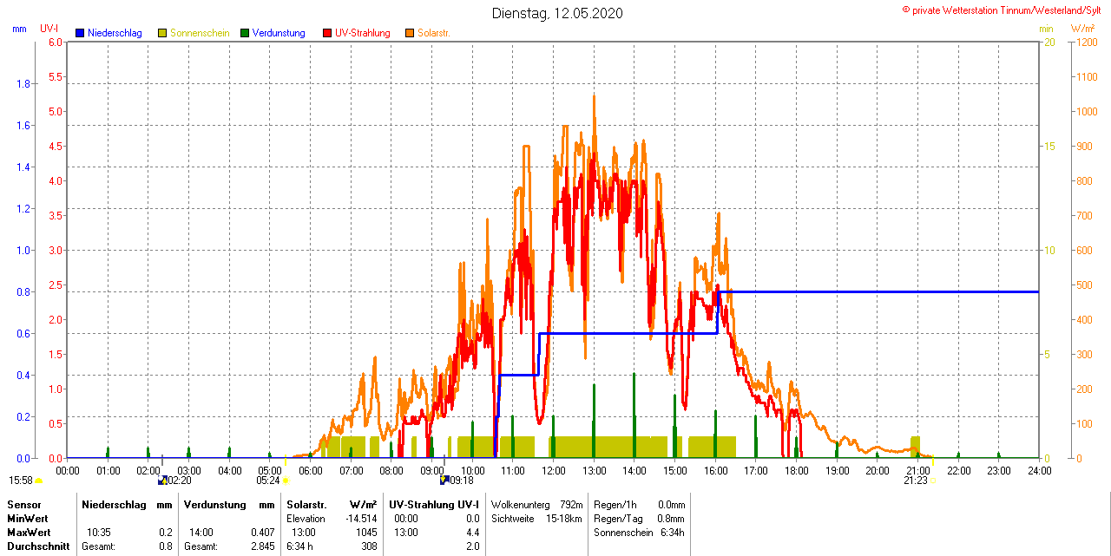Click the yellow Sonnenschein legend swatch
This screenshot has width=1111, height=556.
pyautogui.click(x=162, y=33)
